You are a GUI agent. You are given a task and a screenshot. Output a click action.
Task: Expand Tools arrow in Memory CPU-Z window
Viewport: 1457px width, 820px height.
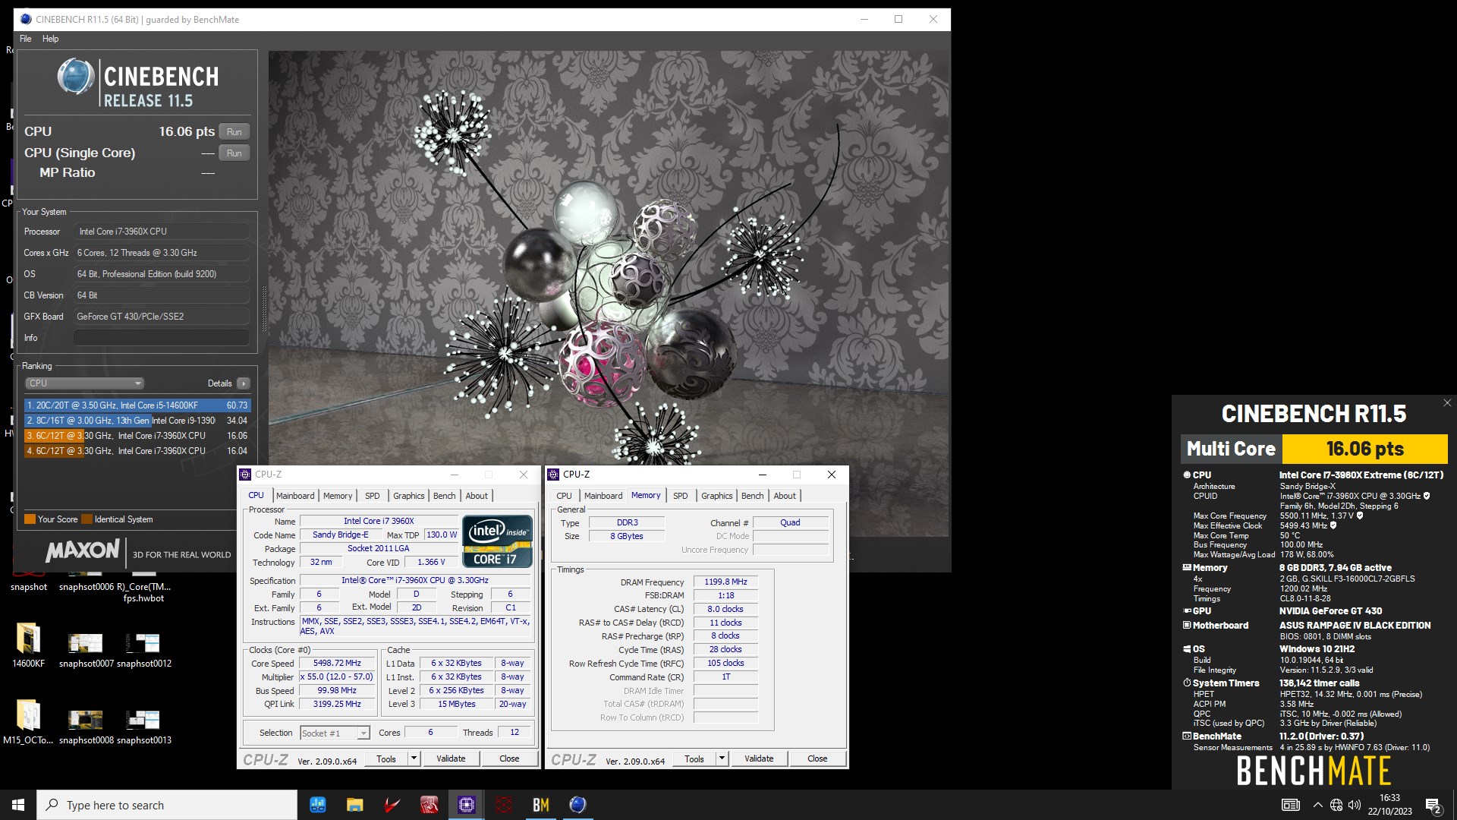722,758
